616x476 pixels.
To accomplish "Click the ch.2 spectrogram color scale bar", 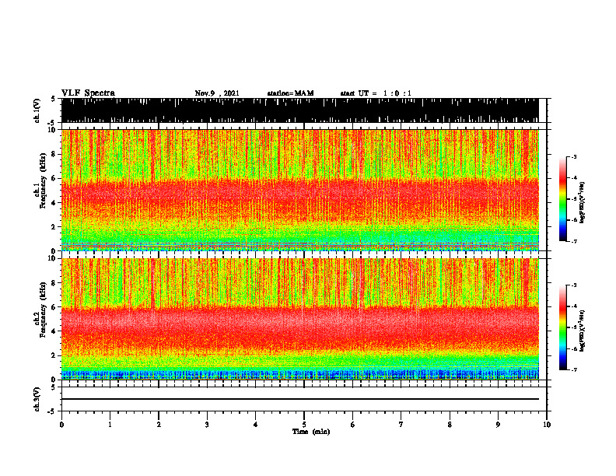I will tap(563, 327).
